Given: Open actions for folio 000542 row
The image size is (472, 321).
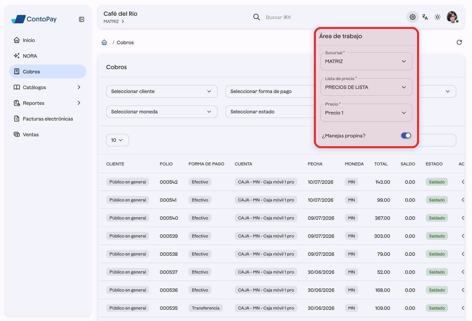Looking at the screenshot, I should click(x=463, y=182).
